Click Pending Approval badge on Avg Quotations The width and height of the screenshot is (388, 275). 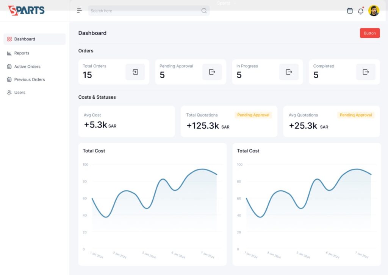point(355,115)
